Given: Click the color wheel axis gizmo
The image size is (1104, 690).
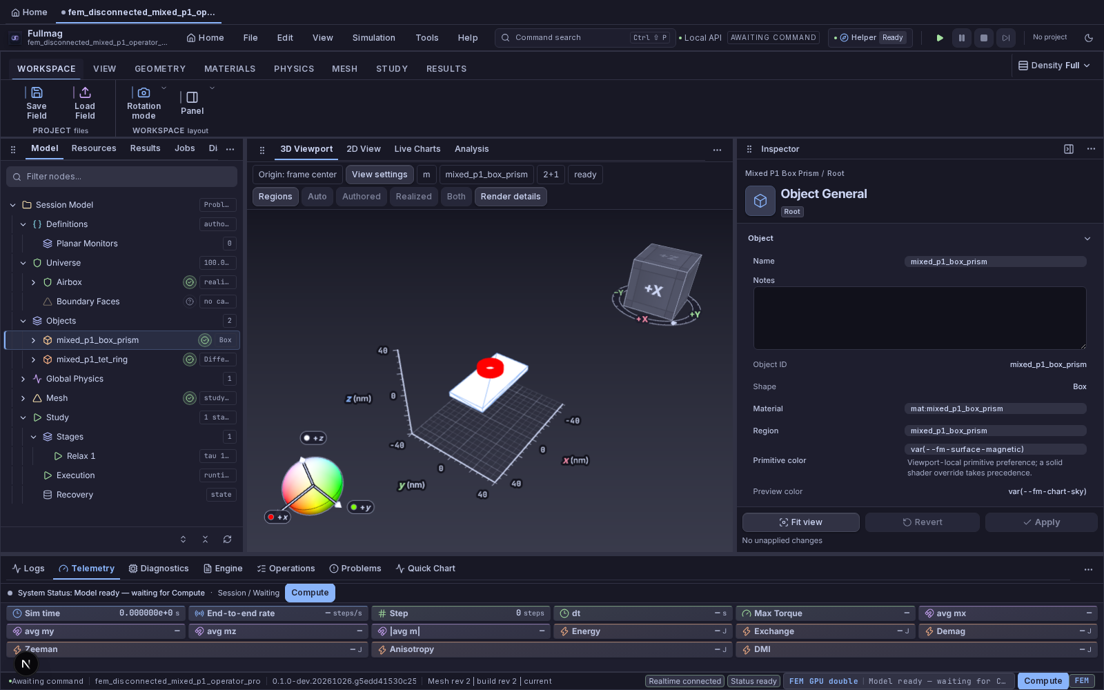Looking at the screenshot, I should [x=313, y=485].
